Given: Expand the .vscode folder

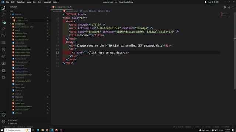Looking at the screenshot, I should click(x=18, y=14).
